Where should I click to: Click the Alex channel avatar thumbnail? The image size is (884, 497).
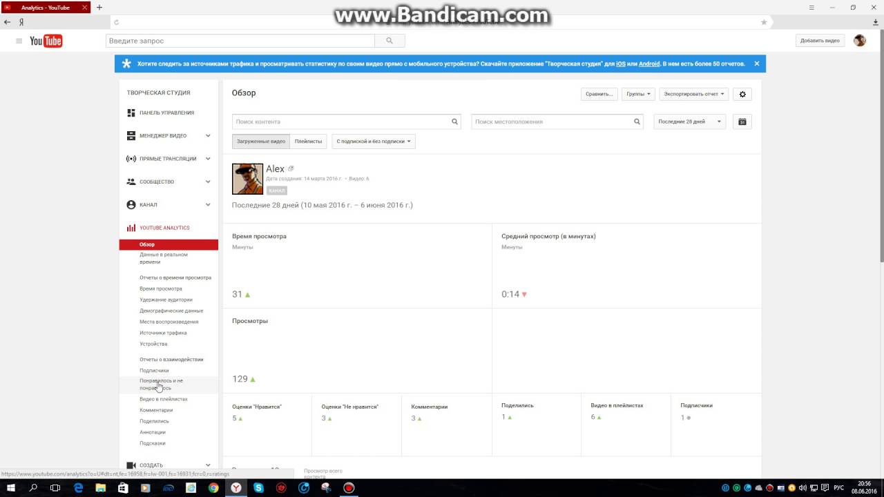(247, 179)
